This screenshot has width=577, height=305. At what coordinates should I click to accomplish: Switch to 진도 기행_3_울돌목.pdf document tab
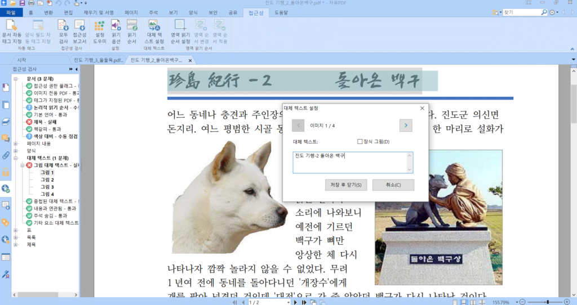98,60
